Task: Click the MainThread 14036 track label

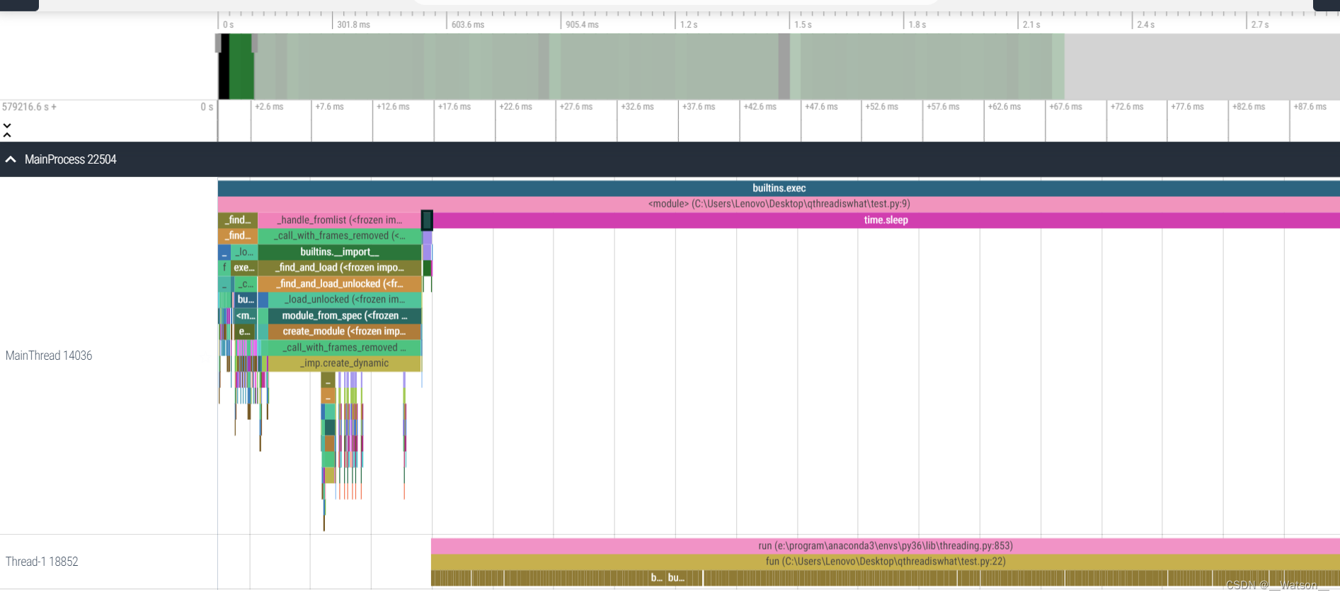Action: coord(49,356)
